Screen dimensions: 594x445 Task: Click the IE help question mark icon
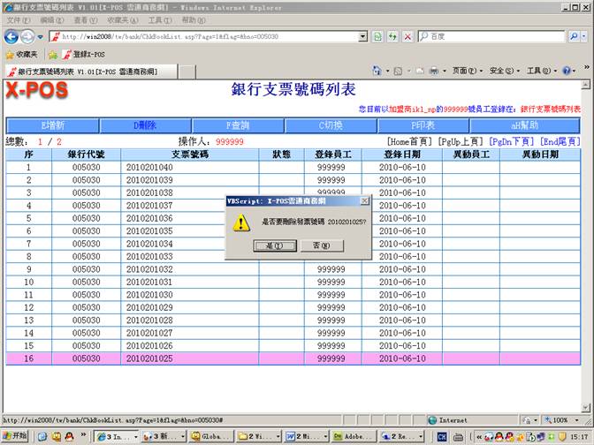566,71
